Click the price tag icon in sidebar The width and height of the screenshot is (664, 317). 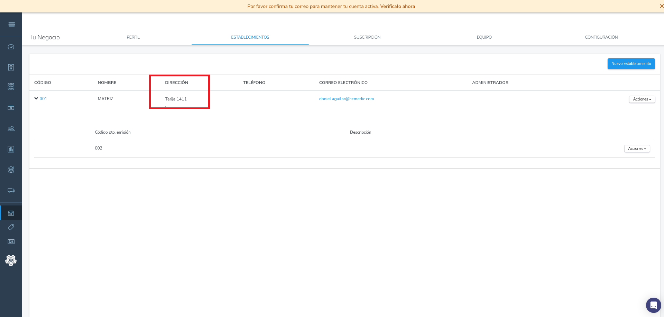pos(11,227)
